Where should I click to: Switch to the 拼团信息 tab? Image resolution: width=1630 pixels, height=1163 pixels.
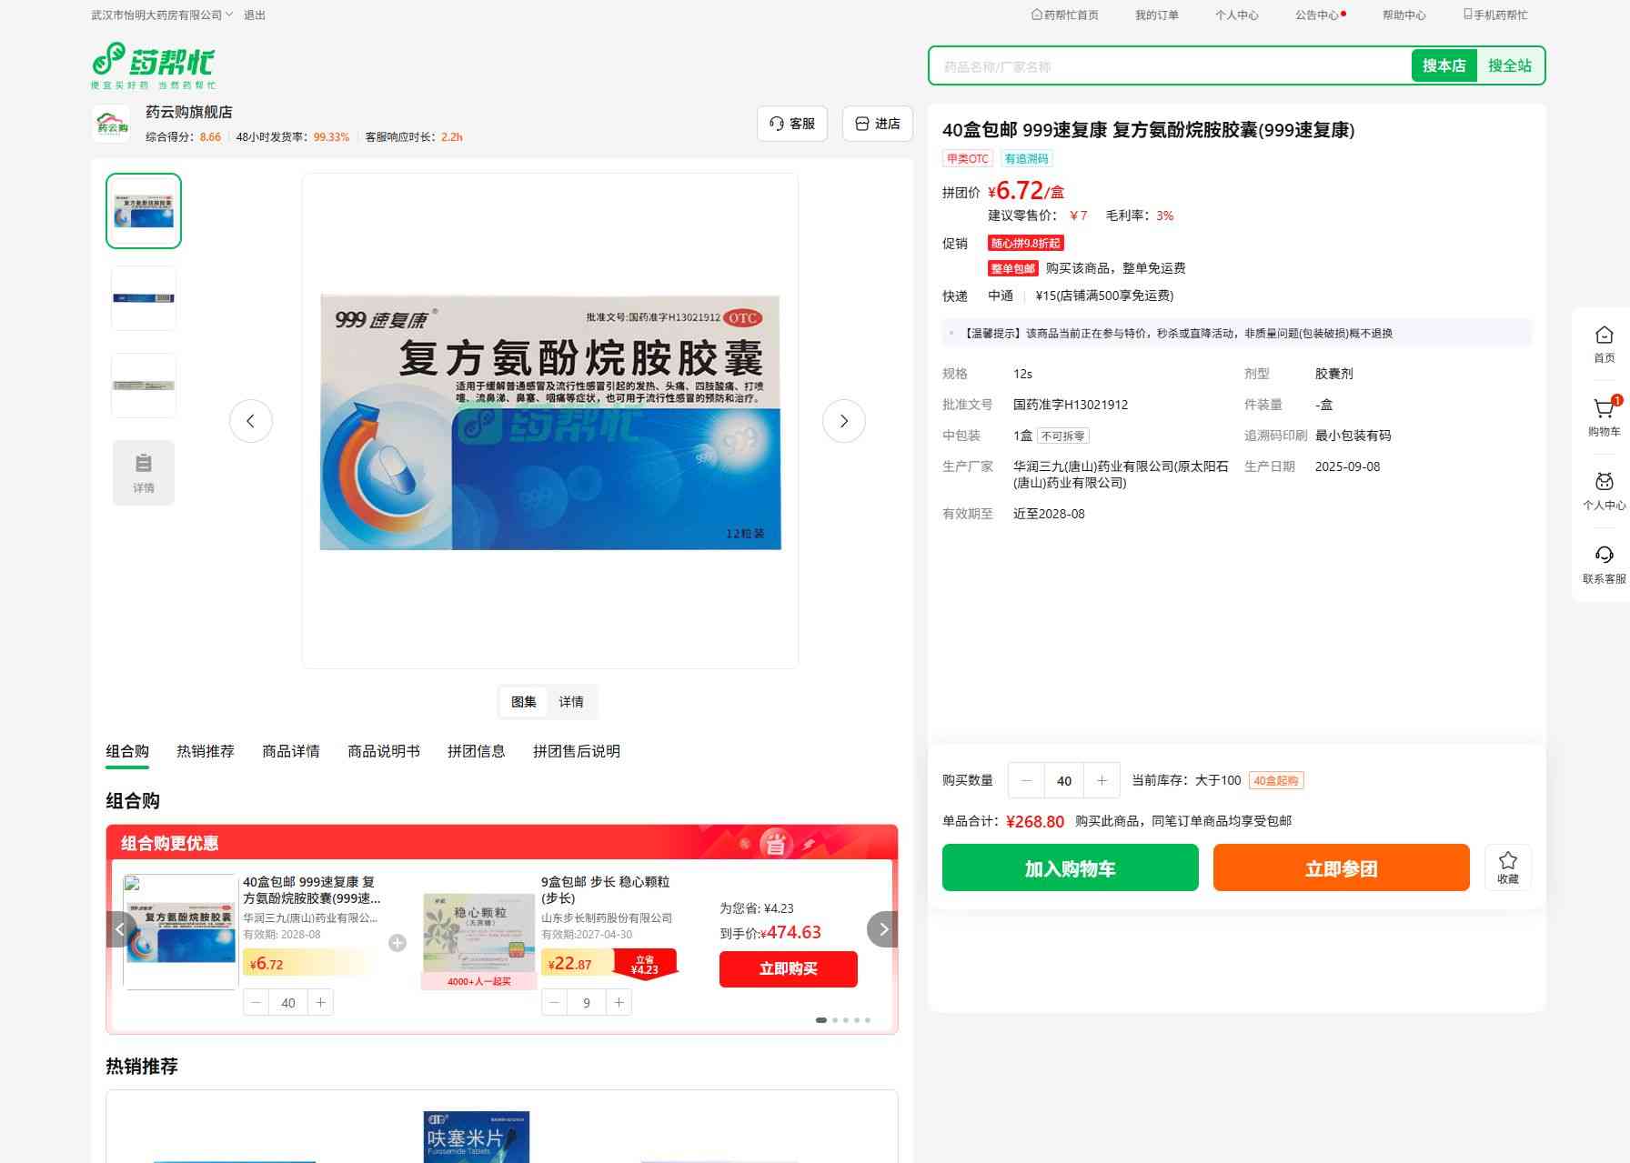476,751
